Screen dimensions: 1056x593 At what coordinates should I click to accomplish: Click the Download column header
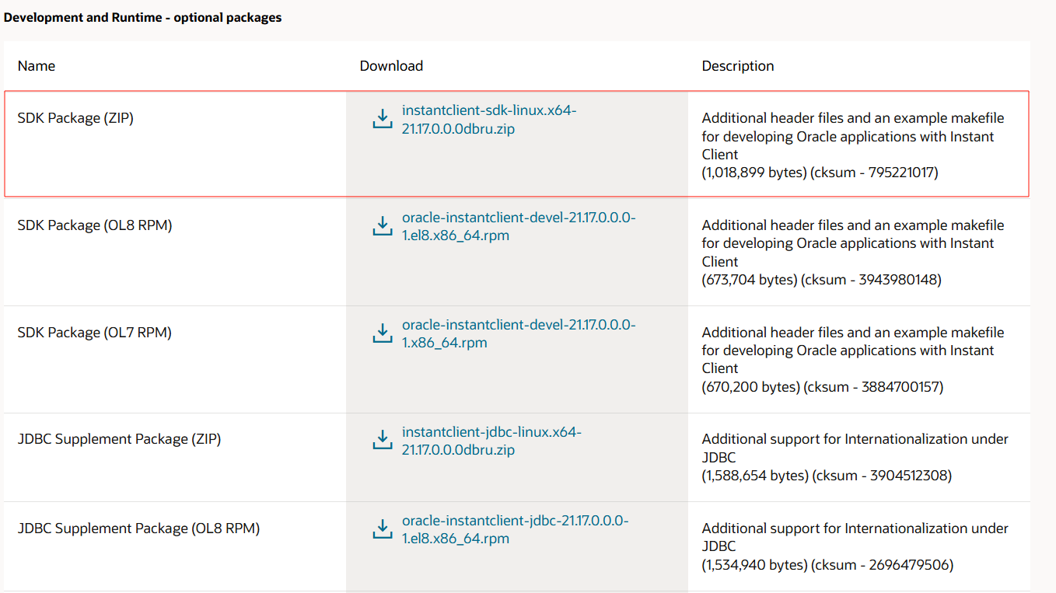tap(391, 66)
